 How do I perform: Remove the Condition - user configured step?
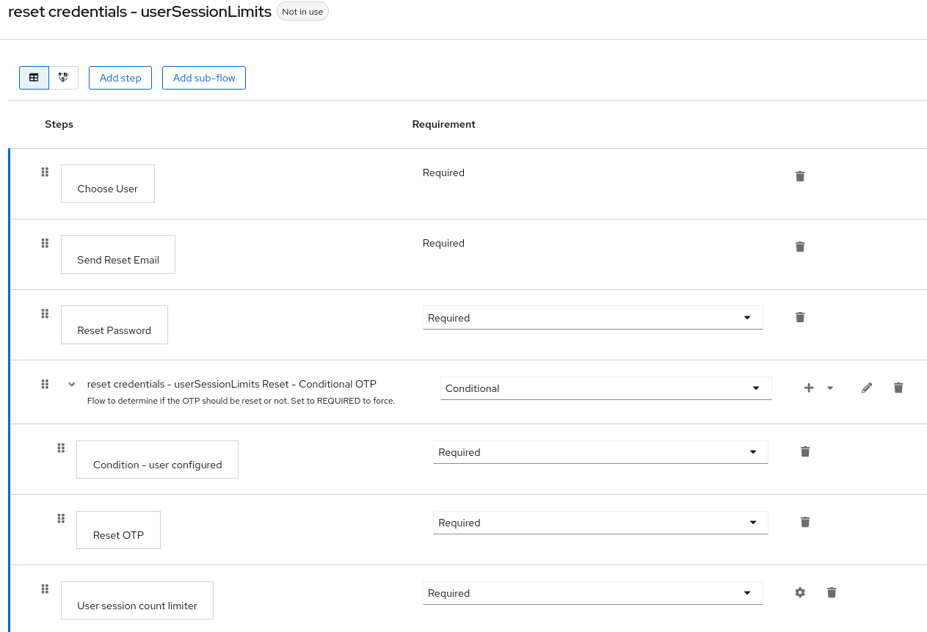pyautogui.click(x=805, y=451)
